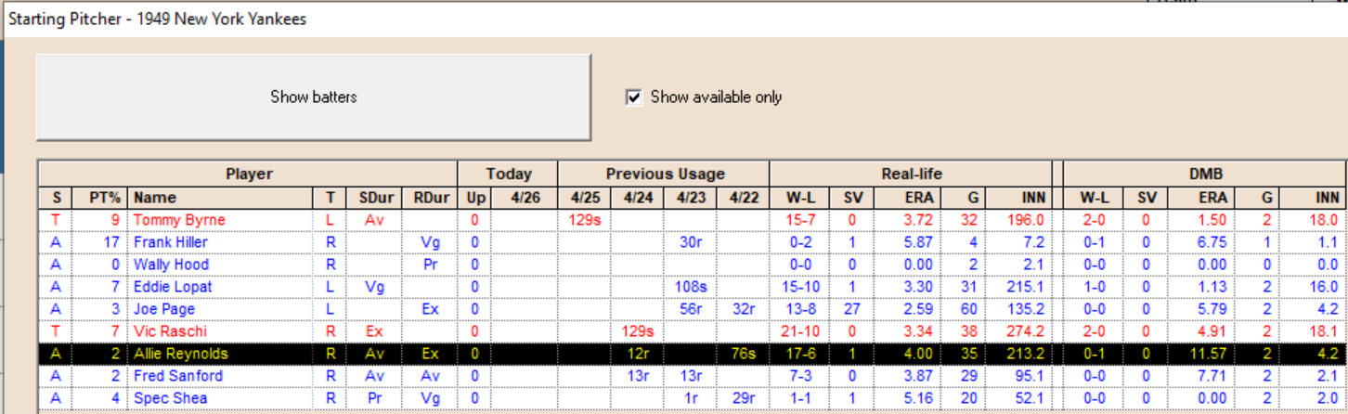Viewport: 1348px width, 414px height.
Task: Click the Today group header
Action: coord(509,174)
